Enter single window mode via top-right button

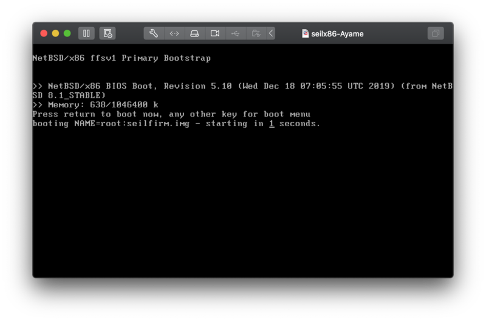pyautogui.click(x=436, y=33)
